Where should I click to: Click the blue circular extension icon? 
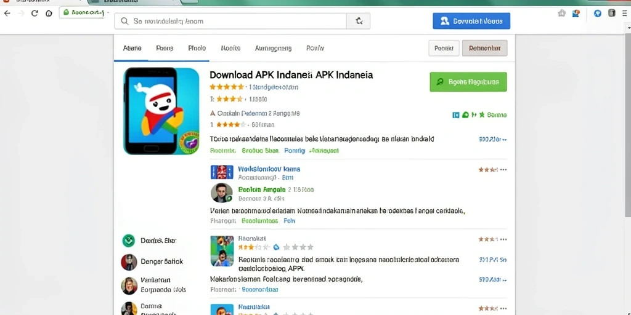[598, 14]
